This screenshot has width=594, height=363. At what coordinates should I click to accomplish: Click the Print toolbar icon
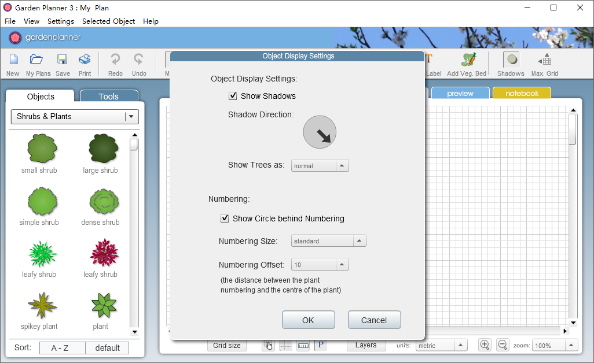point(85,60)
